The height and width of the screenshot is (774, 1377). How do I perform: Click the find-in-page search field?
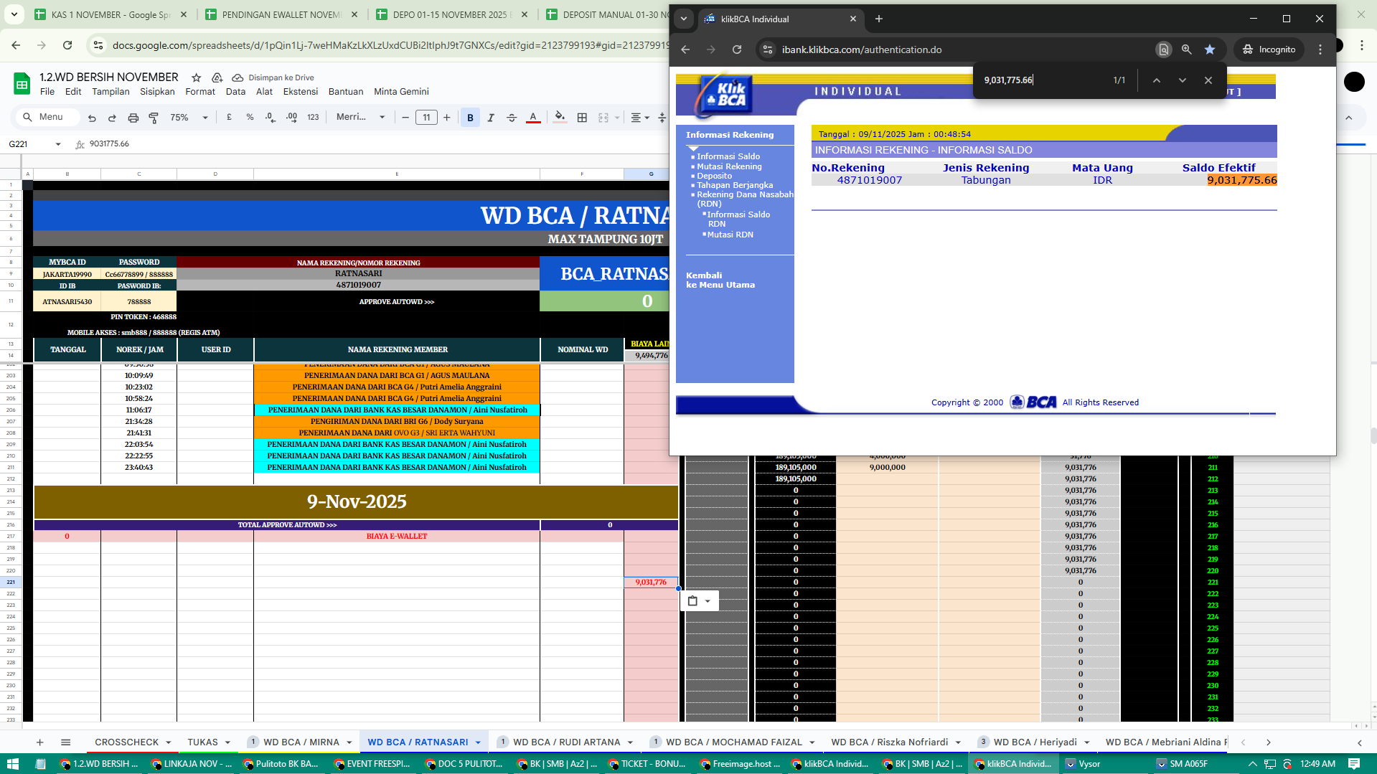[1044, 80]
